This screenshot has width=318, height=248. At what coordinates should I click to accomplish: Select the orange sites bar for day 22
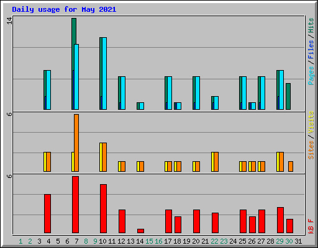tap(216, 162)
